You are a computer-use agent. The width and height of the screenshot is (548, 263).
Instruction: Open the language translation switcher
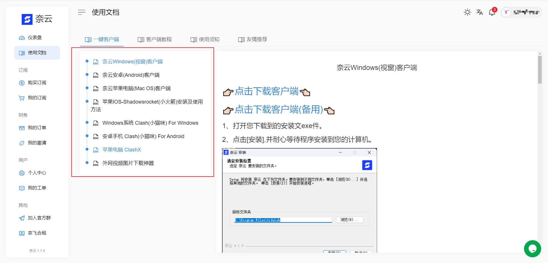pos(479,12)
